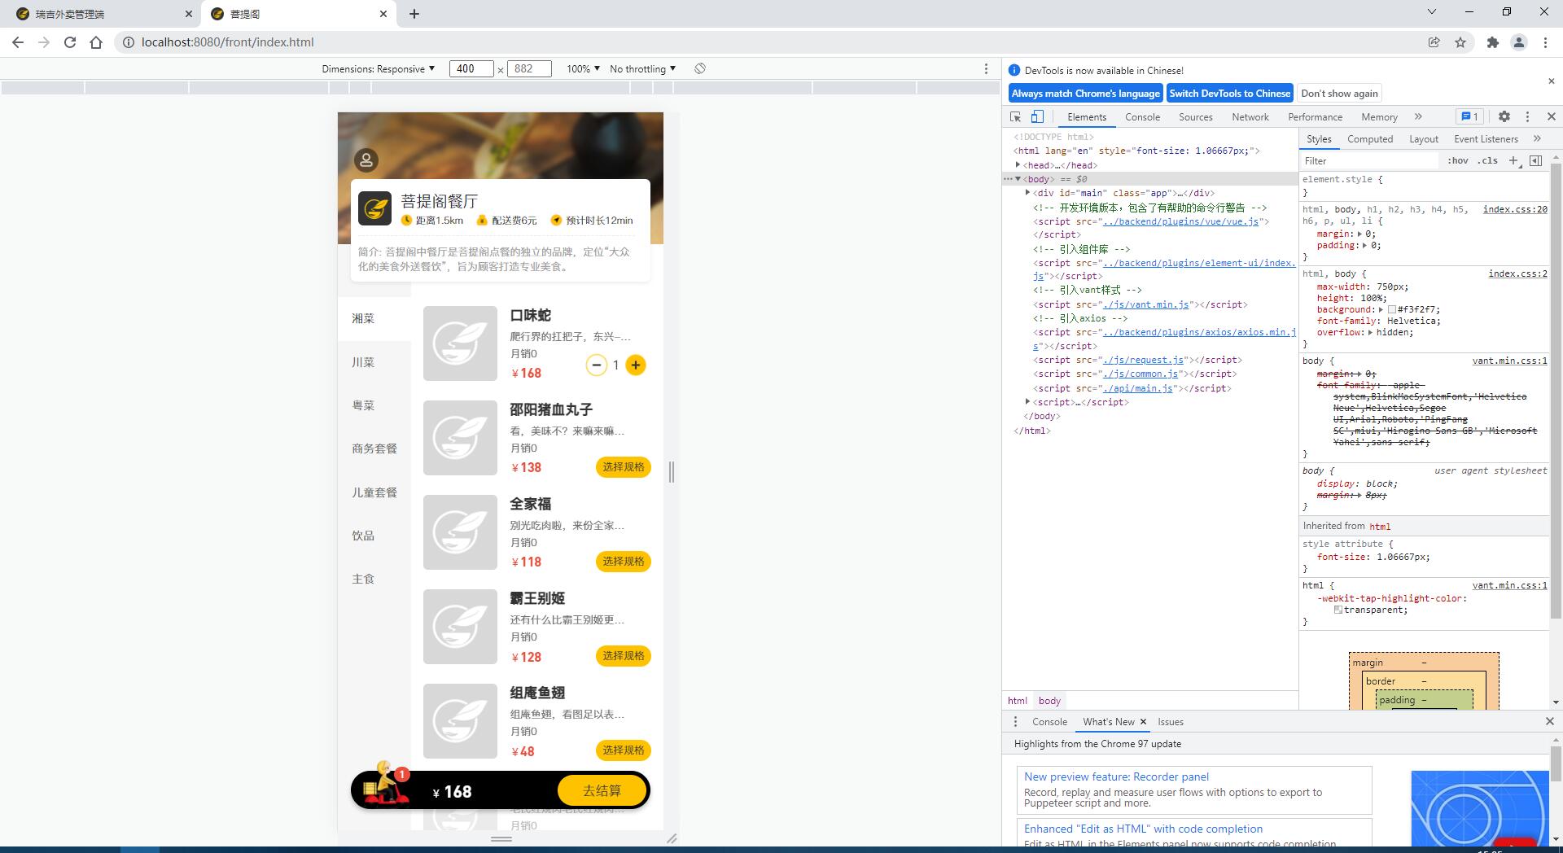
Task: Click the rotate screen icon
Action: point(700,68)
